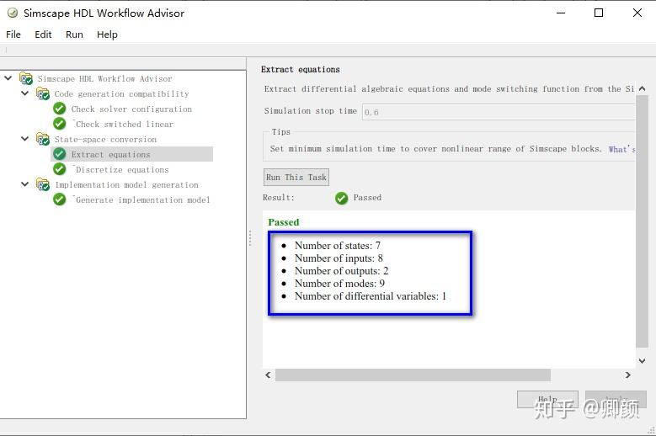Click 'Number of modes: 9' text
The image size is (656, 436).
[339, 283]
